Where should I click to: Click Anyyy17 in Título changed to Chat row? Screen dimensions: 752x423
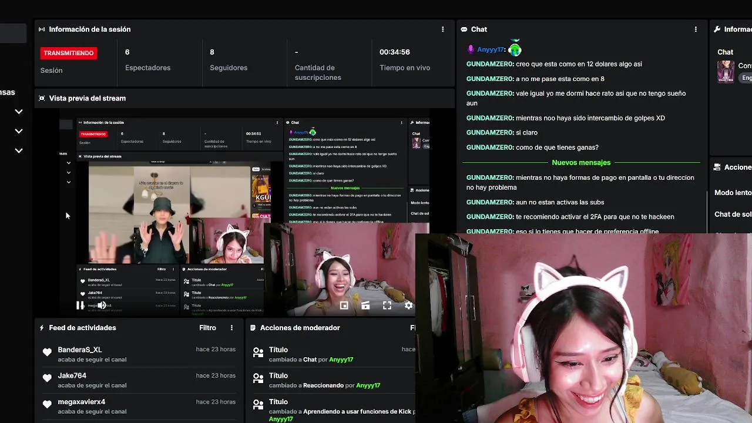point(341,360)
